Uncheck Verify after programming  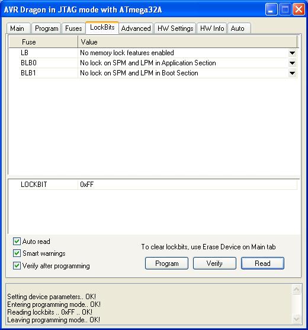click(x=17, y=265)
